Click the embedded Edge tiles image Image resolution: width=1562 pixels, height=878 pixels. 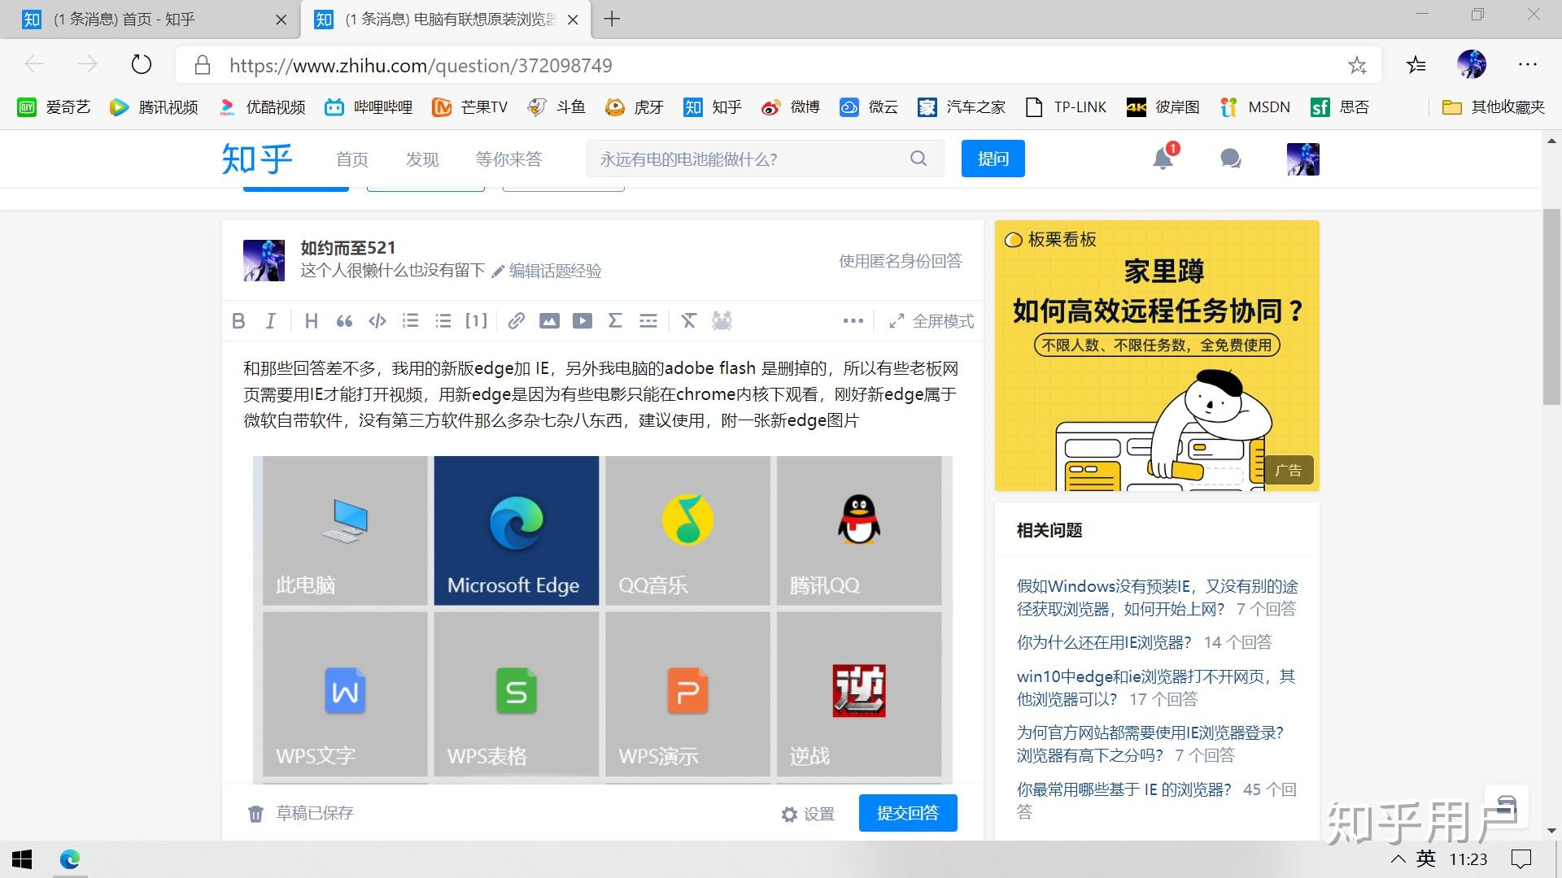point(602,619)
